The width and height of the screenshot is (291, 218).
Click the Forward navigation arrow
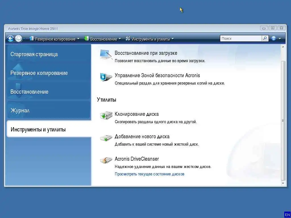click(18, 39)
